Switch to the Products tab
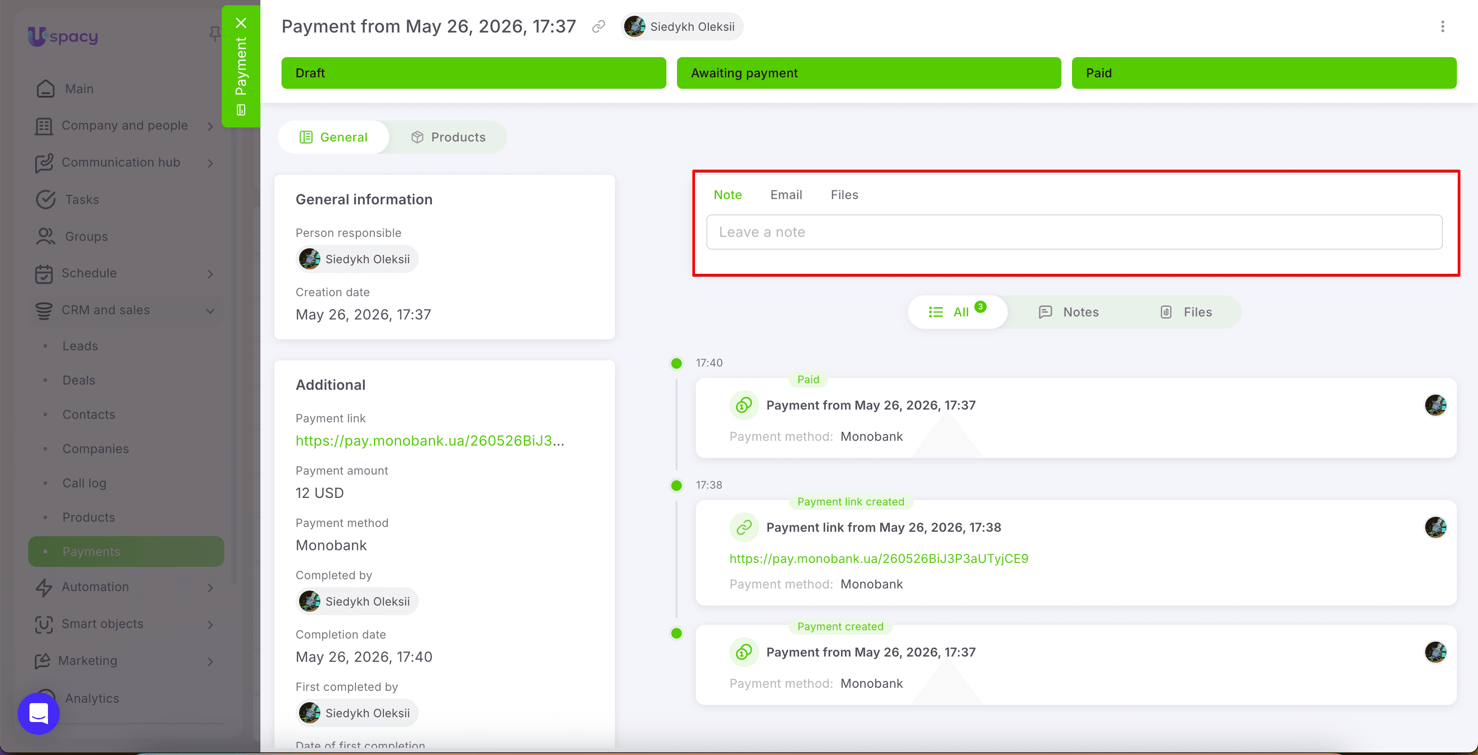Screen dimensions: 1478x755 [448, 137]
